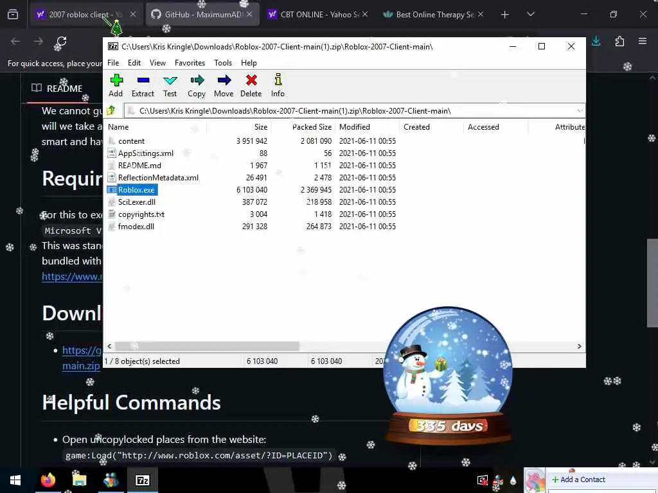The width and height of the screenshot is (658, 493).
Task: Click the Info toolbar icon
Action: pos(278,80)
